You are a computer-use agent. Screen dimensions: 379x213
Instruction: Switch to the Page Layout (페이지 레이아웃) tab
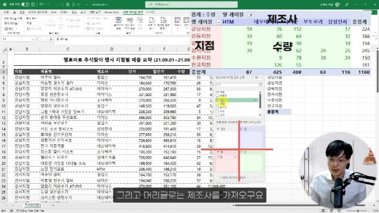[x=38, y=12]
